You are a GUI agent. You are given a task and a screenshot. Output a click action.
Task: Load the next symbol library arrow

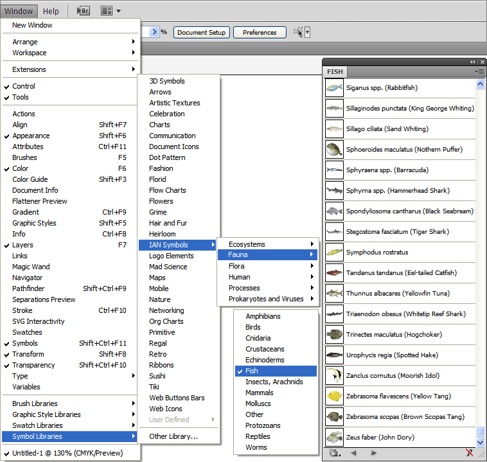tap(373, 453)
